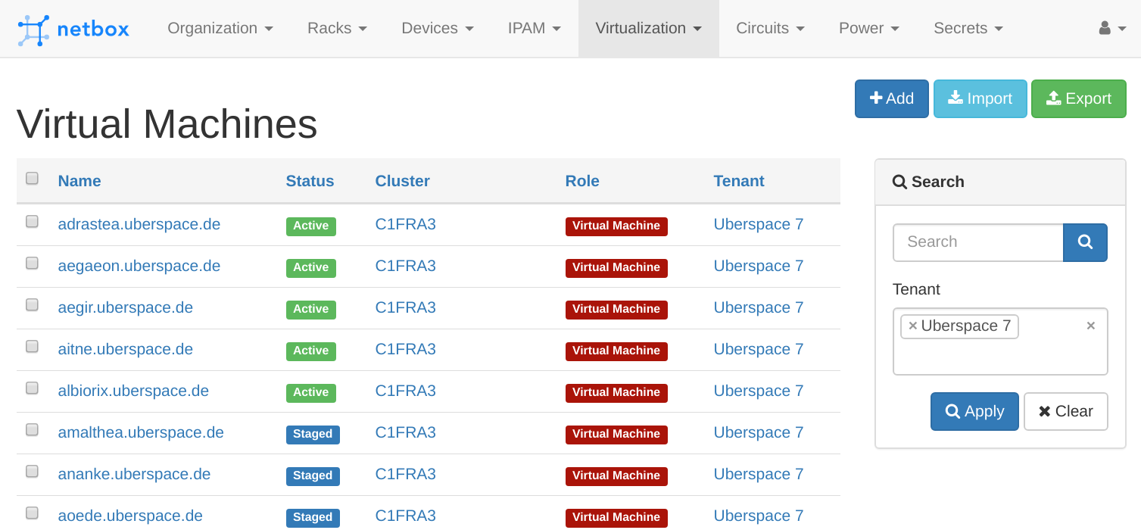Click Staged status badge in ananke row

click(313, 475)
